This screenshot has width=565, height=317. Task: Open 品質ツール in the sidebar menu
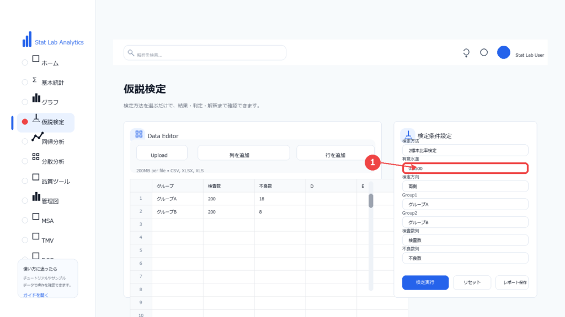pos(56,182)
